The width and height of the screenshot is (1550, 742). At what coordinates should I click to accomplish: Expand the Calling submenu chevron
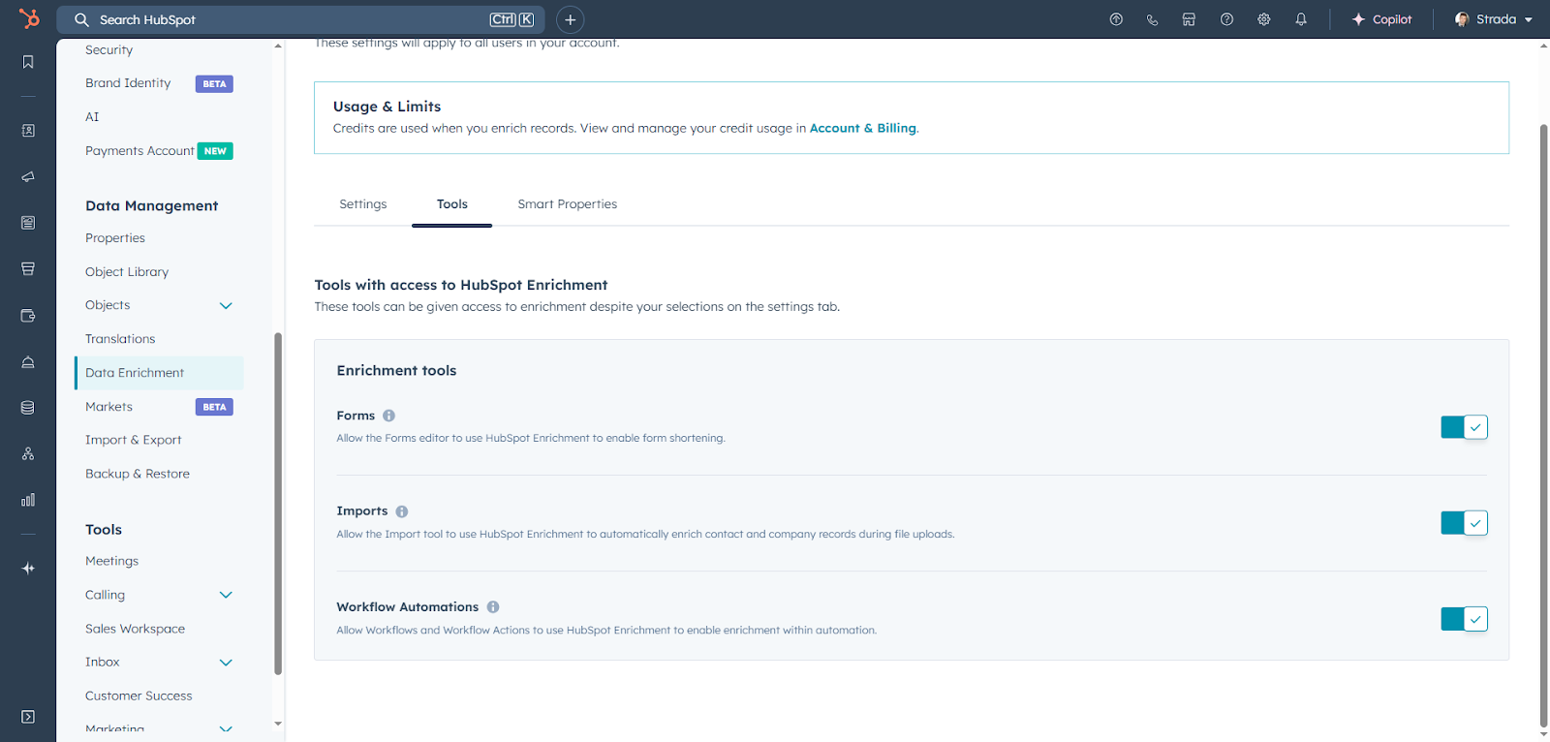pyautogui.click(x=226, y=596)
